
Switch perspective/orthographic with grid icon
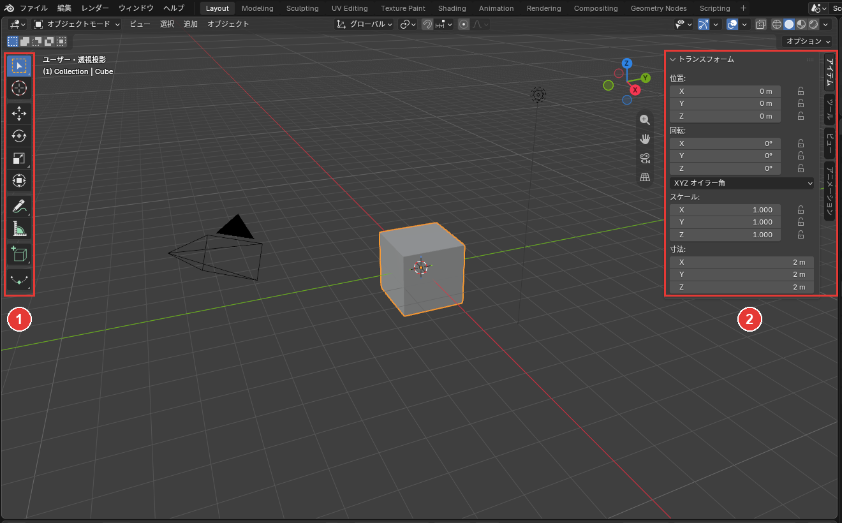tap(645, 177)
